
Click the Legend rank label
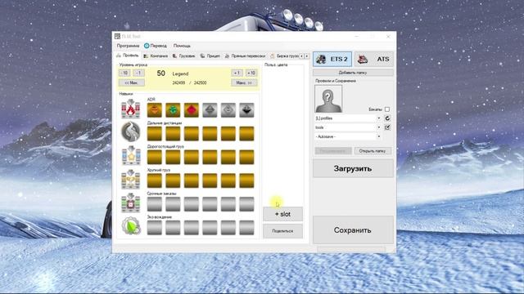[x=180, y=73]
